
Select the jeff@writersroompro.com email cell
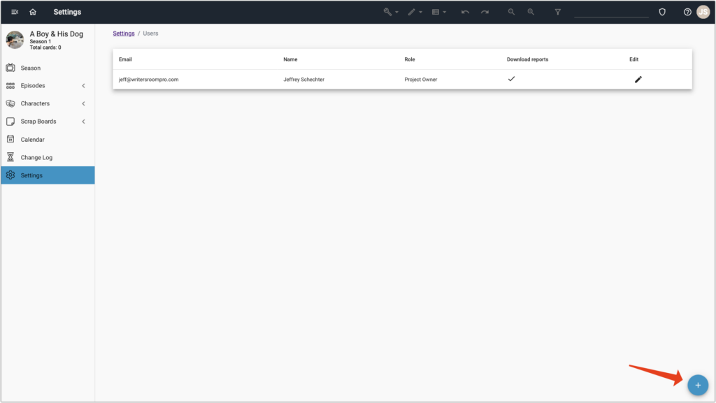click(x=148, y=80)
